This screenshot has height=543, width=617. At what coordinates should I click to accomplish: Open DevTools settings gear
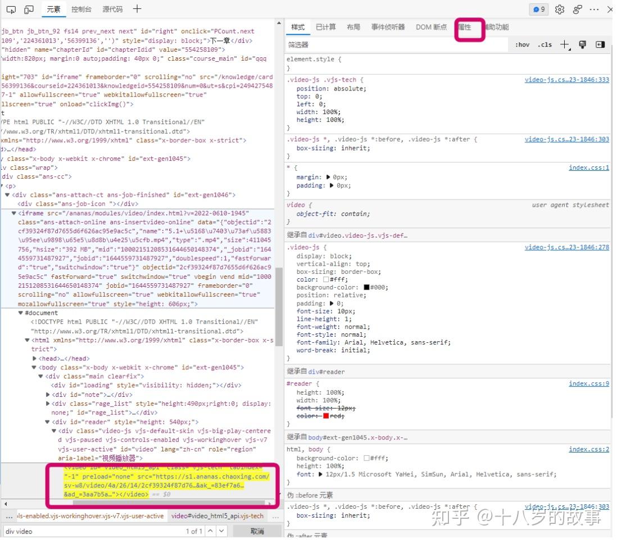click(559, 10)
